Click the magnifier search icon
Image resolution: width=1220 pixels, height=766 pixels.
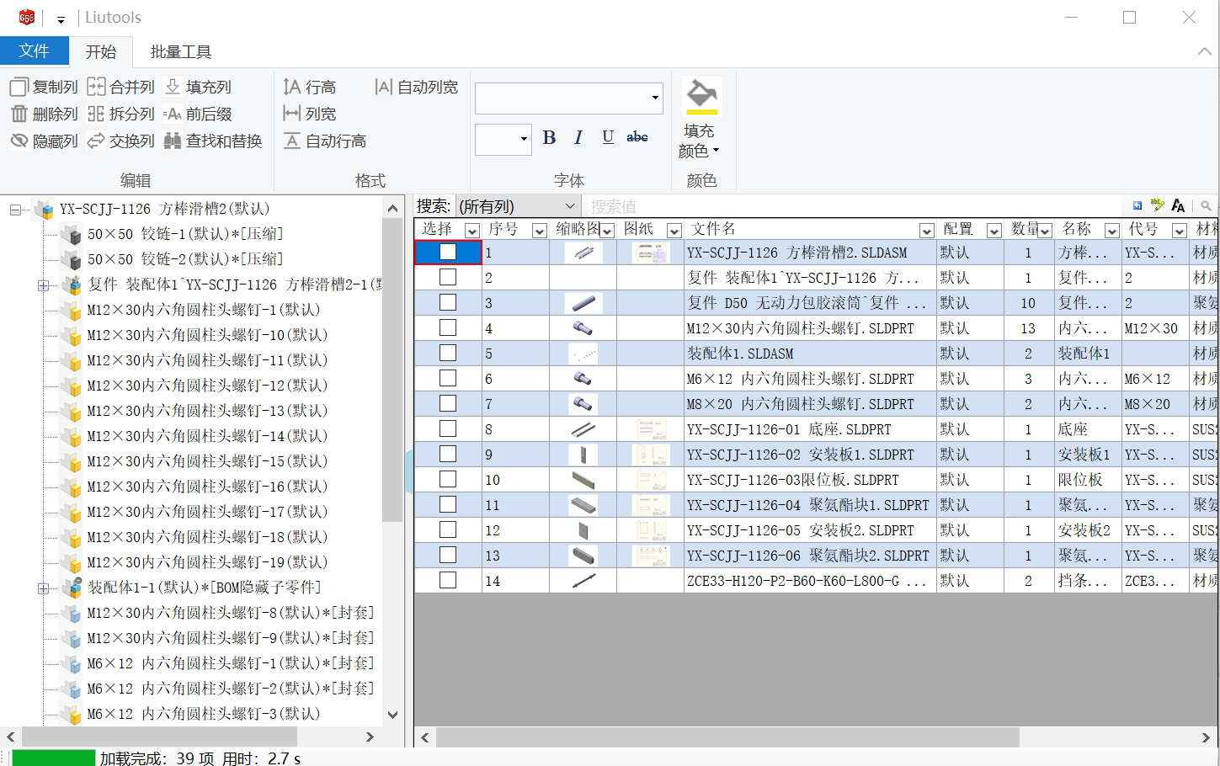pos(1207,205)
